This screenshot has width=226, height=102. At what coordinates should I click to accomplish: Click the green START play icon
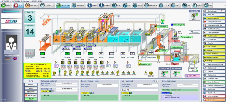click(3, 5)
